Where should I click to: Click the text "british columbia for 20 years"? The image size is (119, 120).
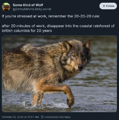click(x=27, y=31)
